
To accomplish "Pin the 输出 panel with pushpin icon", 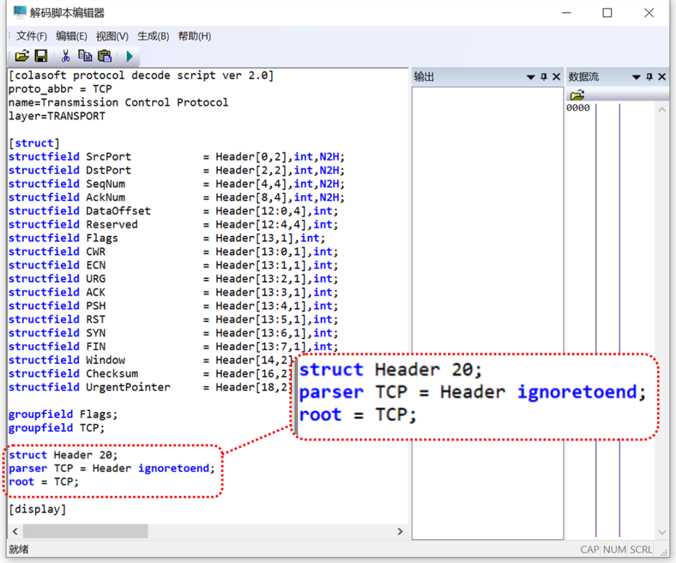I will point(543,77).
